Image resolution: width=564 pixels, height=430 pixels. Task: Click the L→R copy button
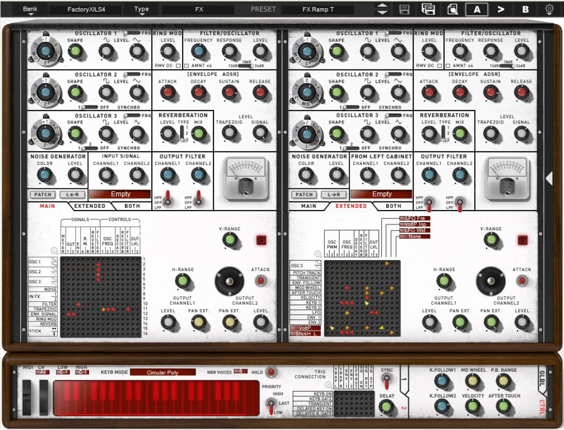(334, 195)
